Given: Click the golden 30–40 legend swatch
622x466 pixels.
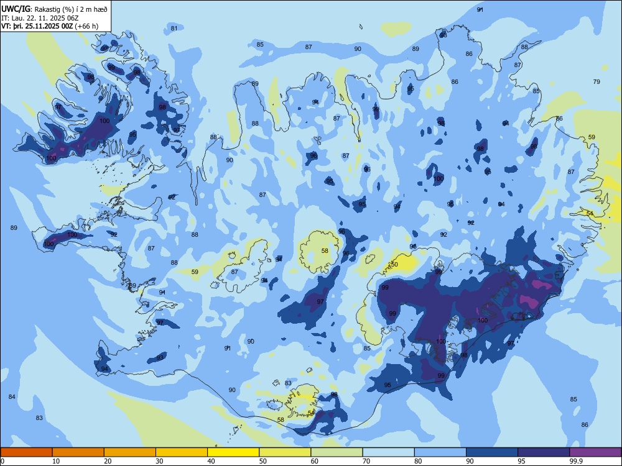Looking at the screenshot, I should coord(182,452).
